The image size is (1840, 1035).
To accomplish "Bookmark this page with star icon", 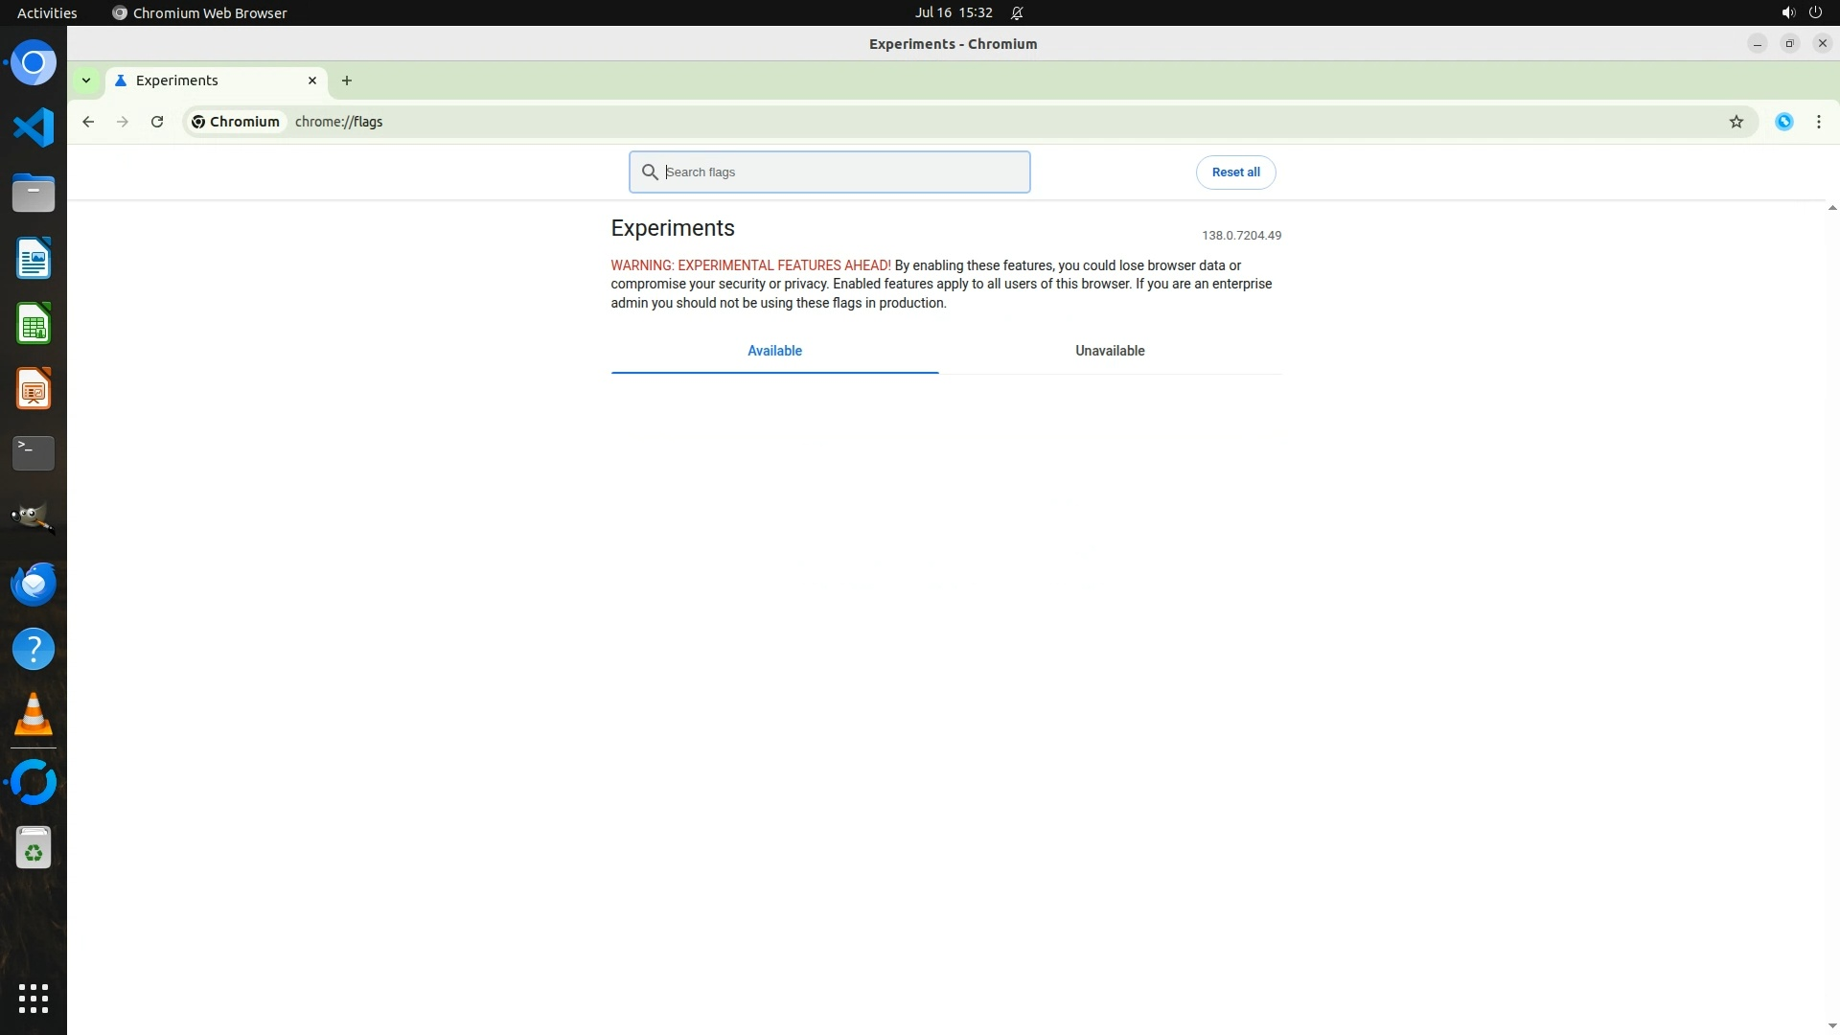I will tap(1736, 122).
